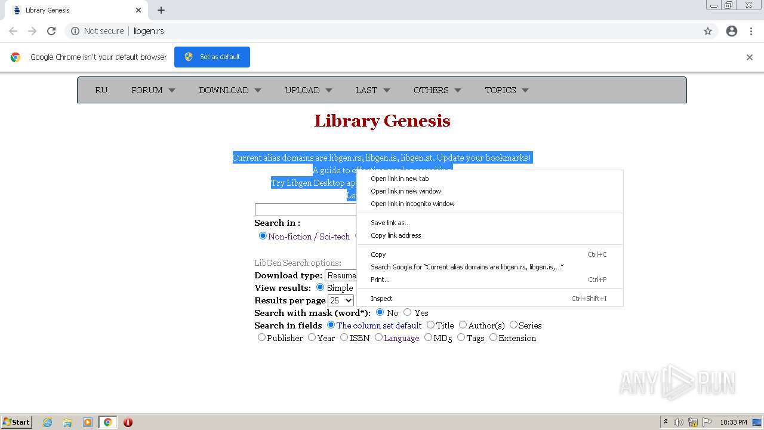Expand the TOPICS dropdown menu
Image resolution: width=764 pixels, height=430 pixels.
[x=506, y=90]
